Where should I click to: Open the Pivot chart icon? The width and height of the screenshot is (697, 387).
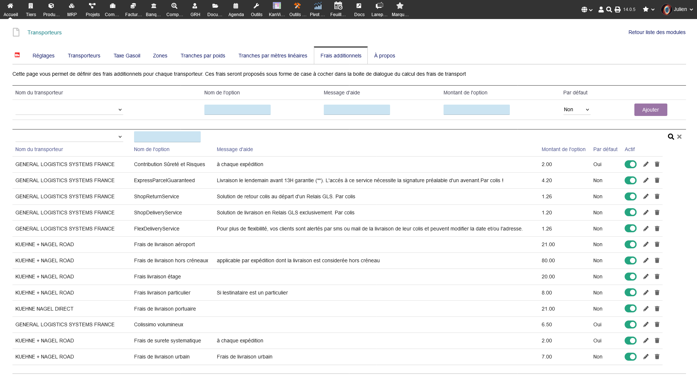click(318, 6)
